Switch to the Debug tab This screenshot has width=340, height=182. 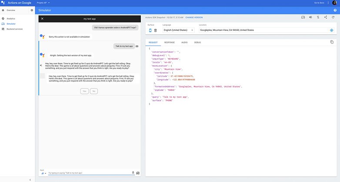[197, 43]
